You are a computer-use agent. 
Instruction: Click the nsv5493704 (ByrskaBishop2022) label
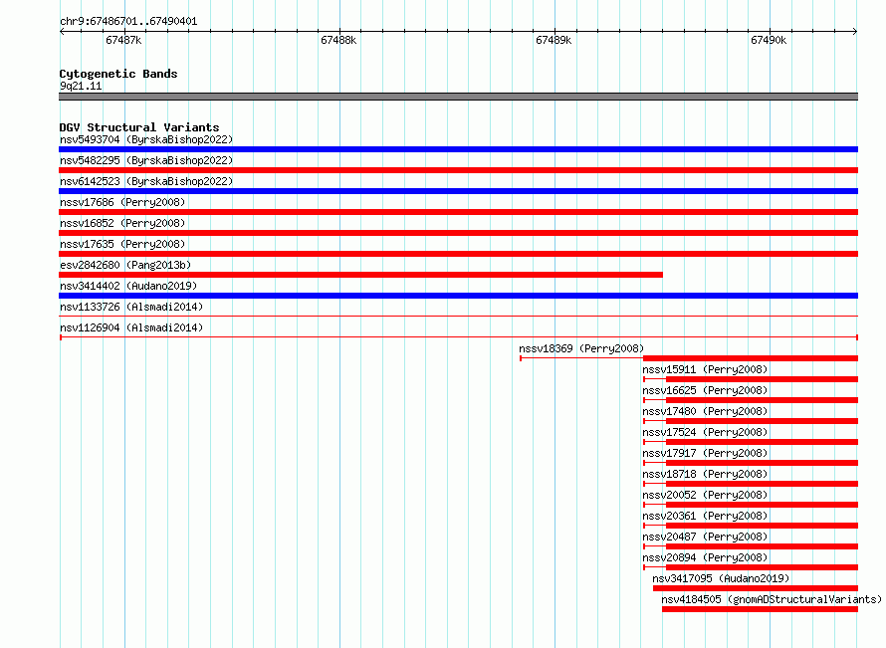146,139
